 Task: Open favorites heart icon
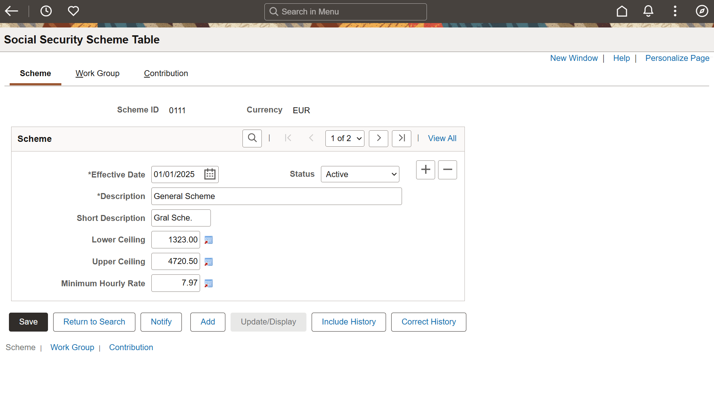pyautogui.click(x=73, y=11)
